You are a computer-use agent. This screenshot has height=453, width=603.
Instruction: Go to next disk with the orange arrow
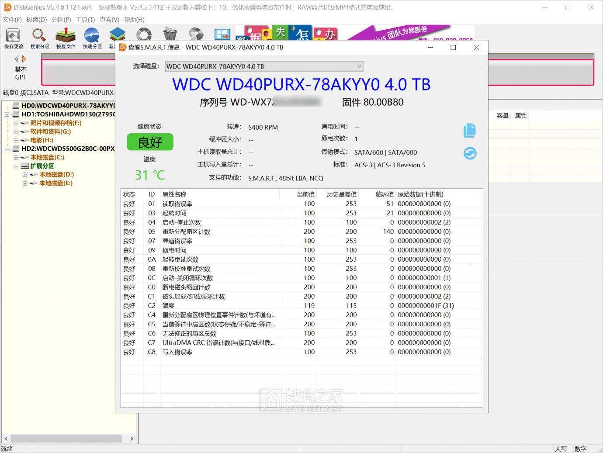click(24, 59)
